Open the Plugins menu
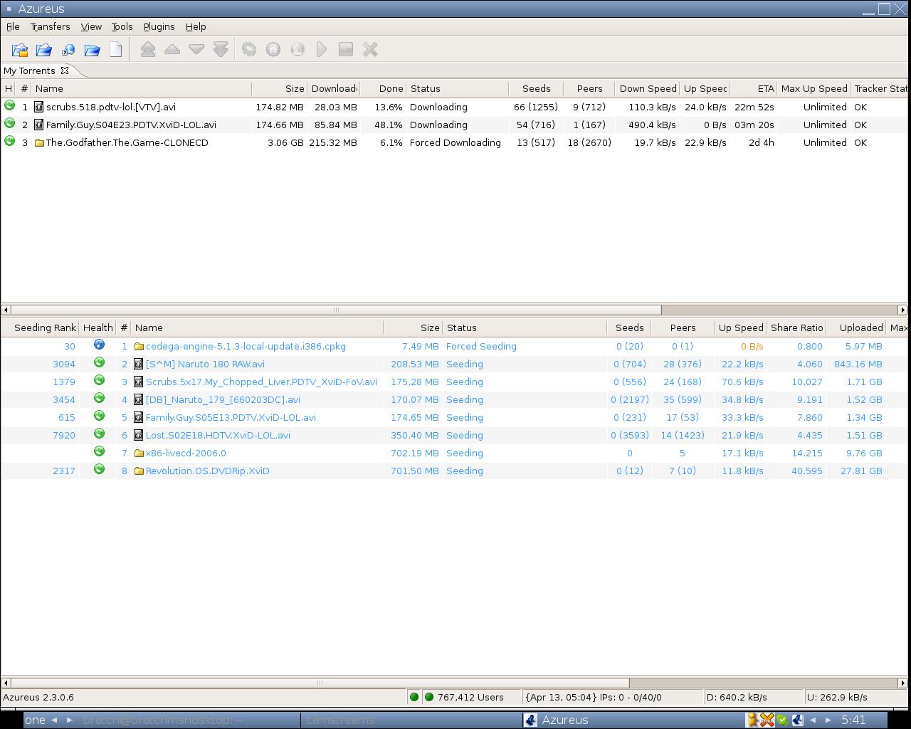The width and height of the screenshot is (911, 729). (159, 26)
